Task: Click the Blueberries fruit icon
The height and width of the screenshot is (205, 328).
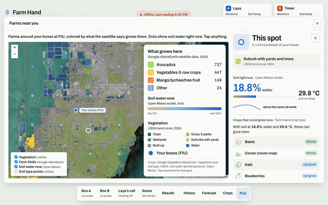Action: pos(238,176)
